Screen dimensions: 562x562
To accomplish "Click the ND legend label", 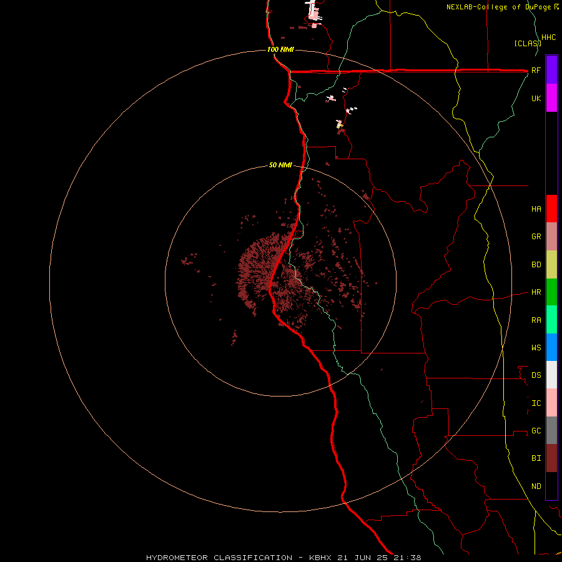I will click(x=536, y=486).
